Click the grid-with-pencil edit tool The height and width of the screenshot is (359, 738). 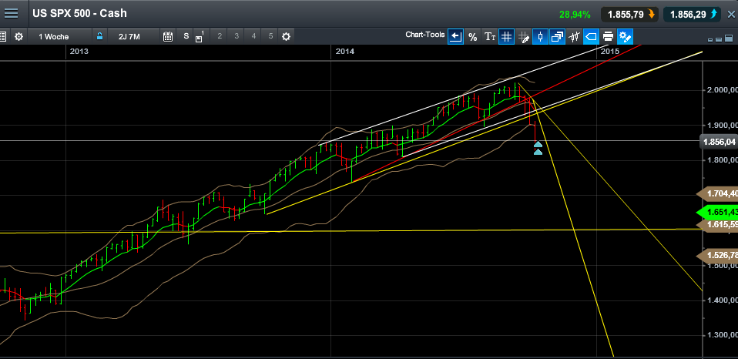coord(523,37)
